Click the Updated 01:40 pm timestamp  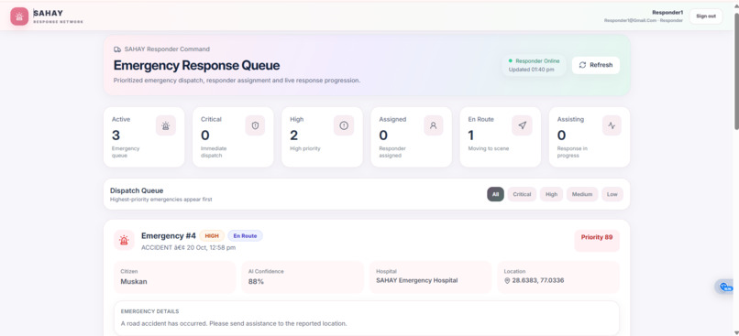[531, 70]
